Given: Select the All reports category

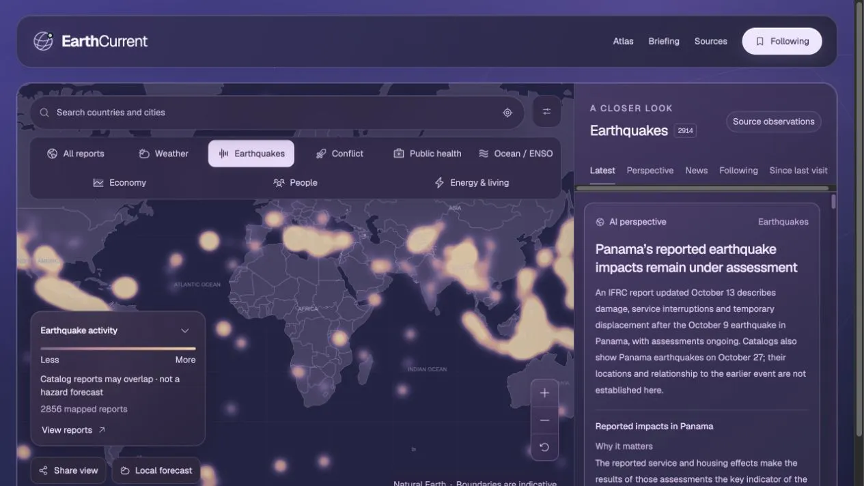Looking at the screenshot, I should click(x=76, y=154).
